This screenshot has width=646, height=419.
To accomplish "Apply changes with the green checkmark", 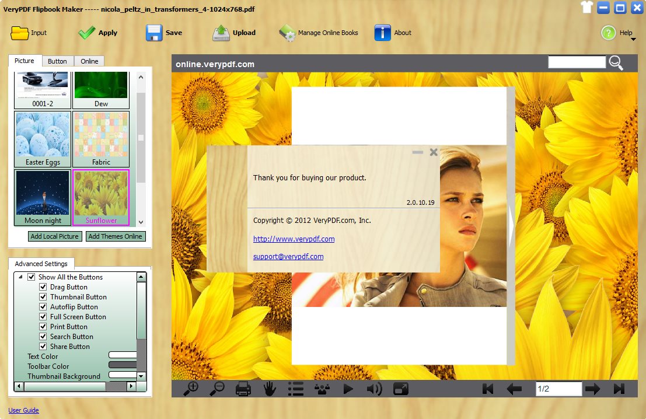I will 86,33.
